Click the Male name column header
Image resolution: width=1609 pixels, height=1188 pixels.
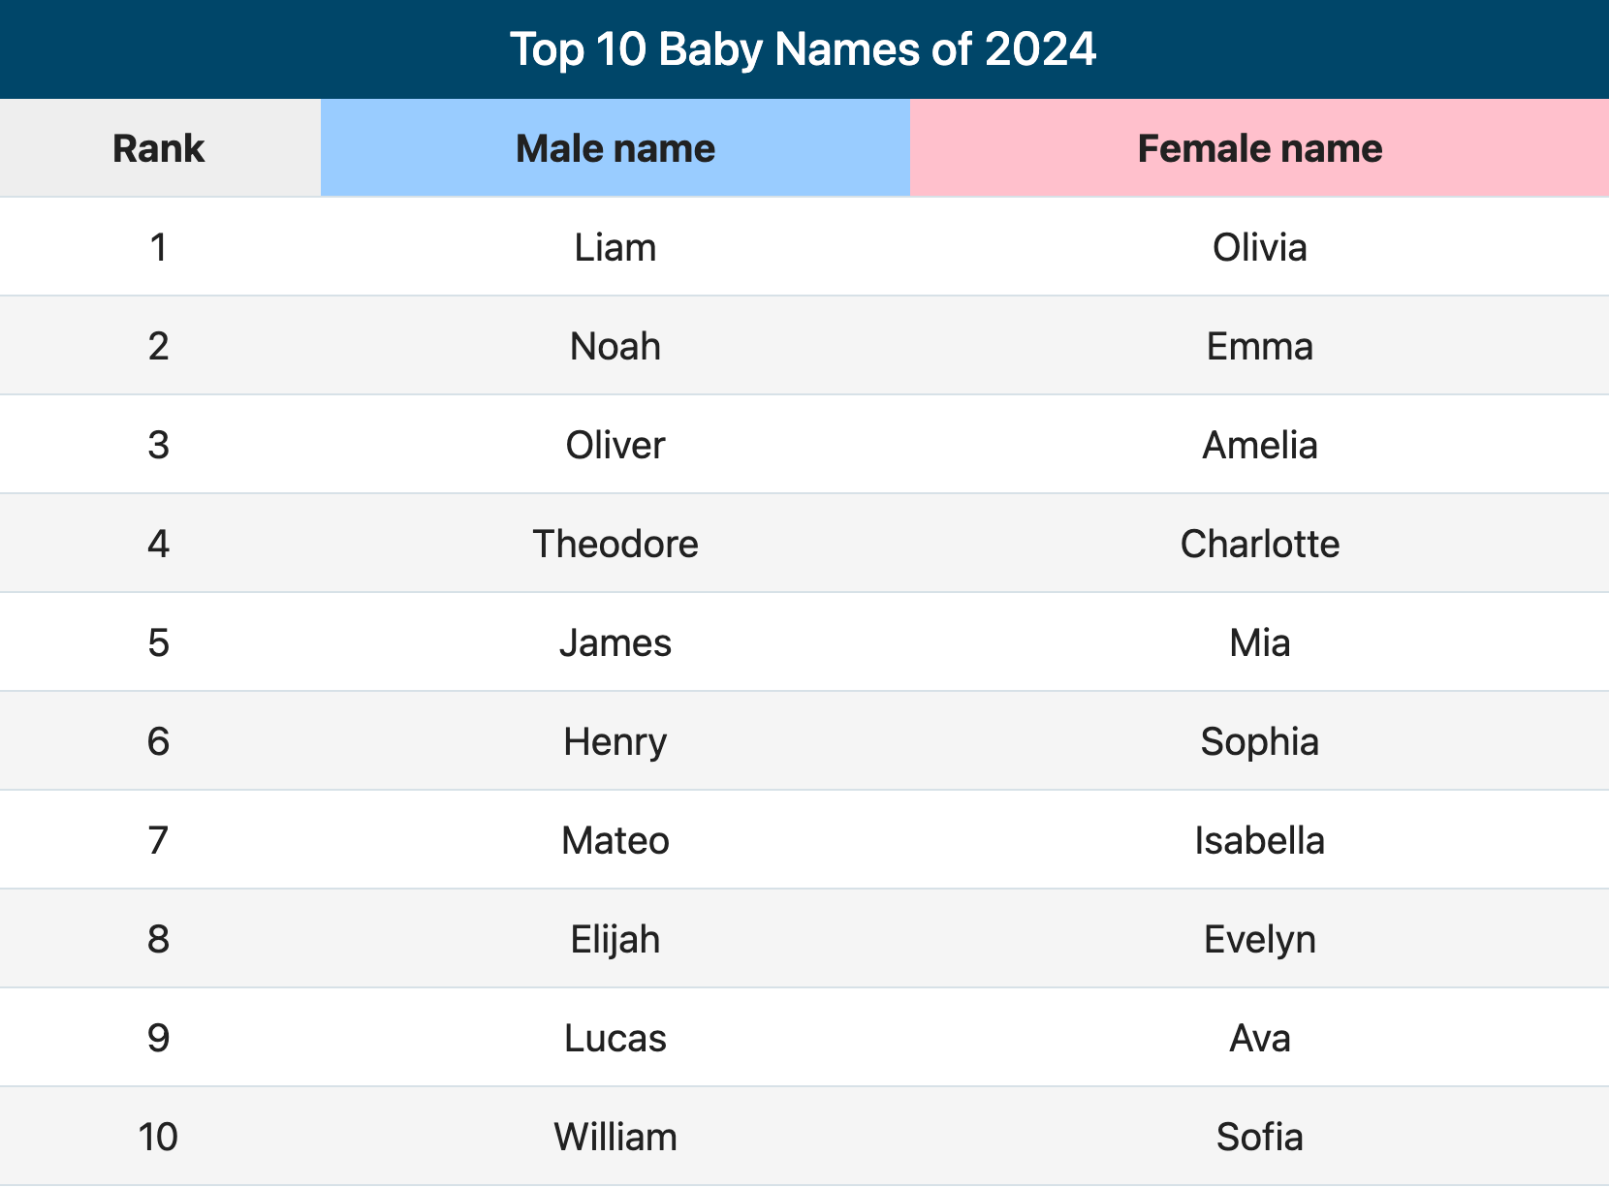tap(615, 148)
